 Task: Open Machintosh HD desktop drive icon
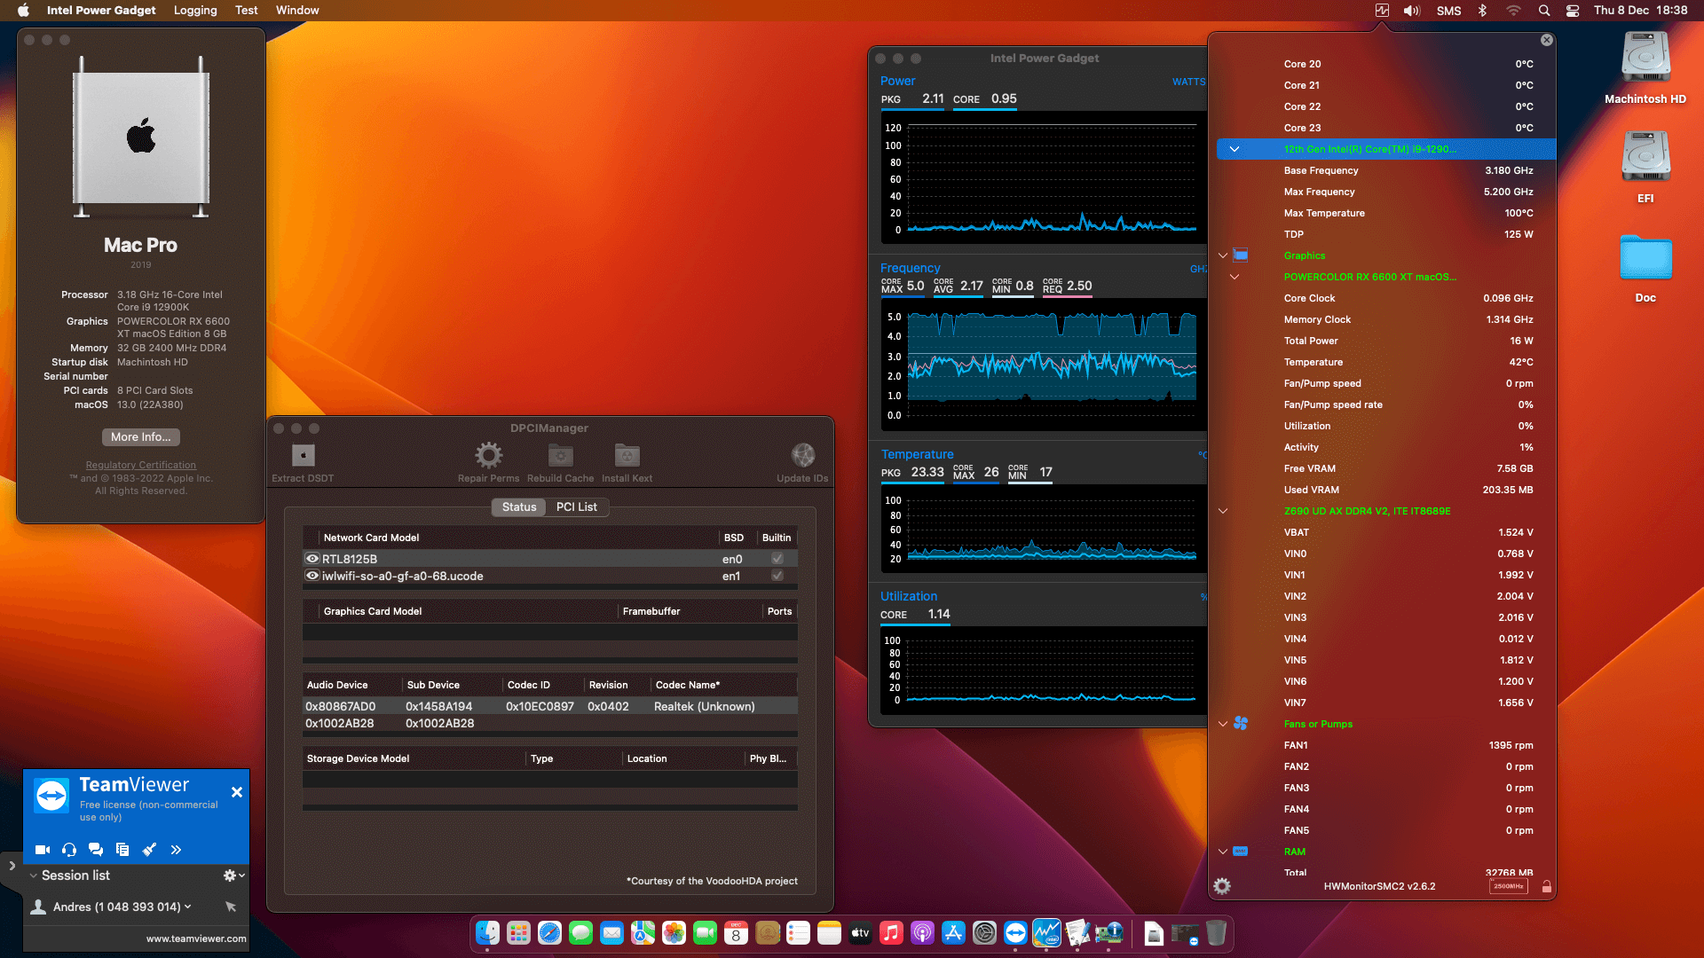click(x=1645, y=59)
